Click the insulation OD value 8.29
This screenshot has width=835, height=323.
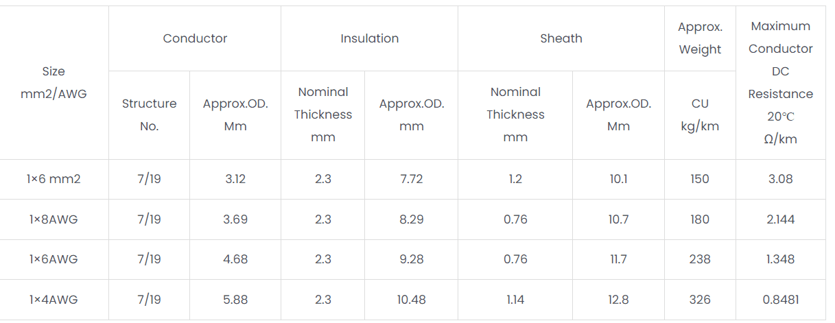point(412,219)
